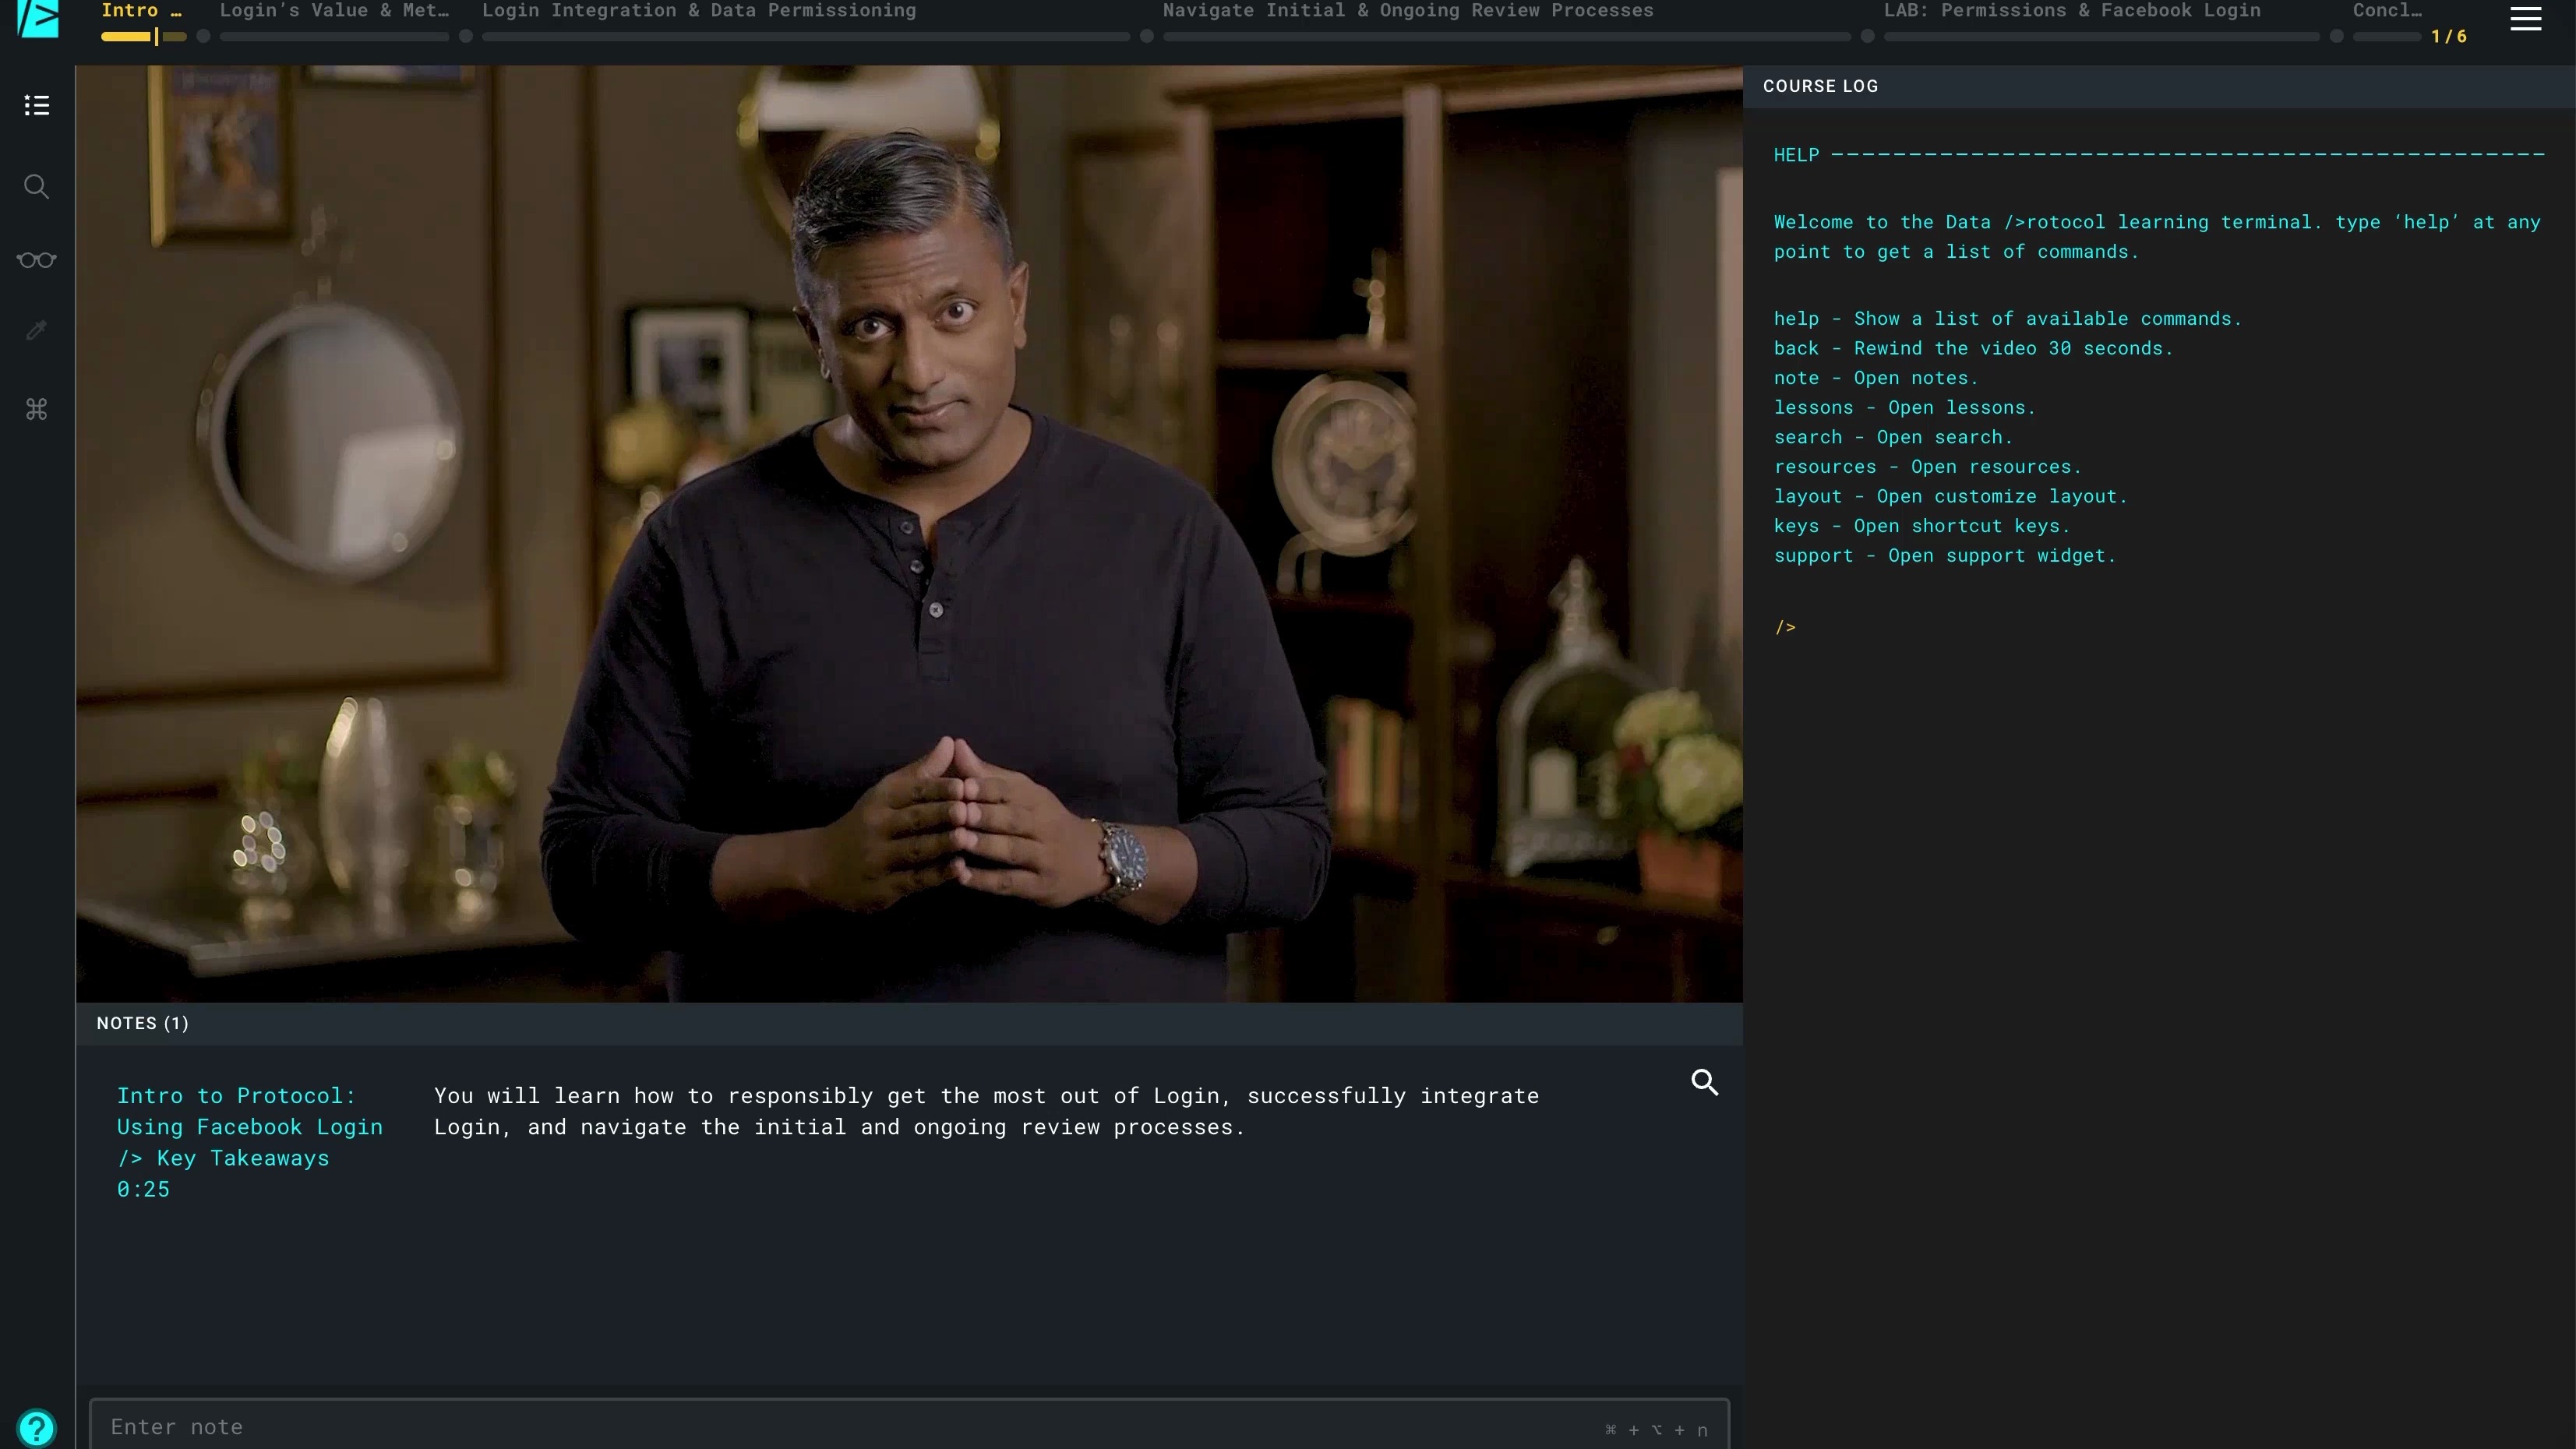Click the search magnifier in left sidebar

click(x=37, y=187)
